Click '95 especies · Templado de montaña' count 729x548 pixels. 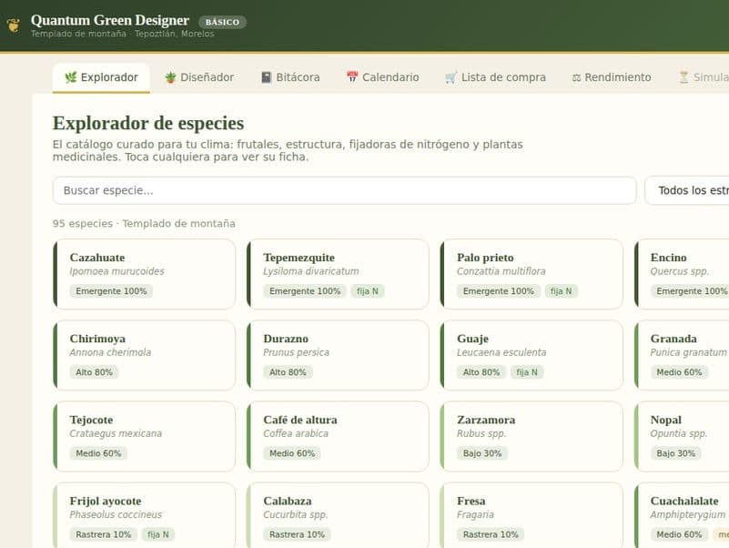coord(144,224)
